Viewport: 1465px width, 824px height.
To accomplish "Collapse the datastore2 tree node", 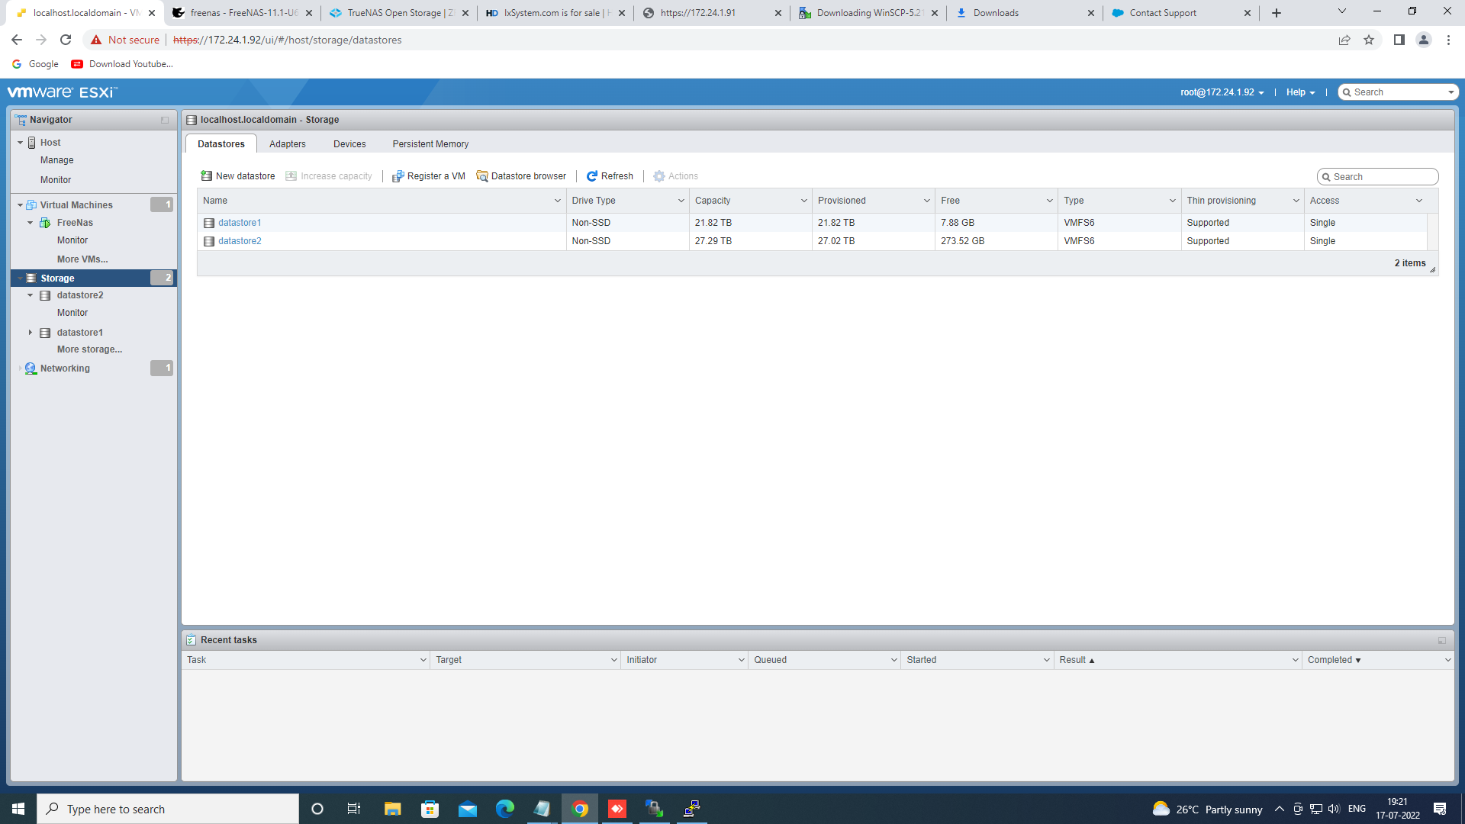I will pos(31,295).
